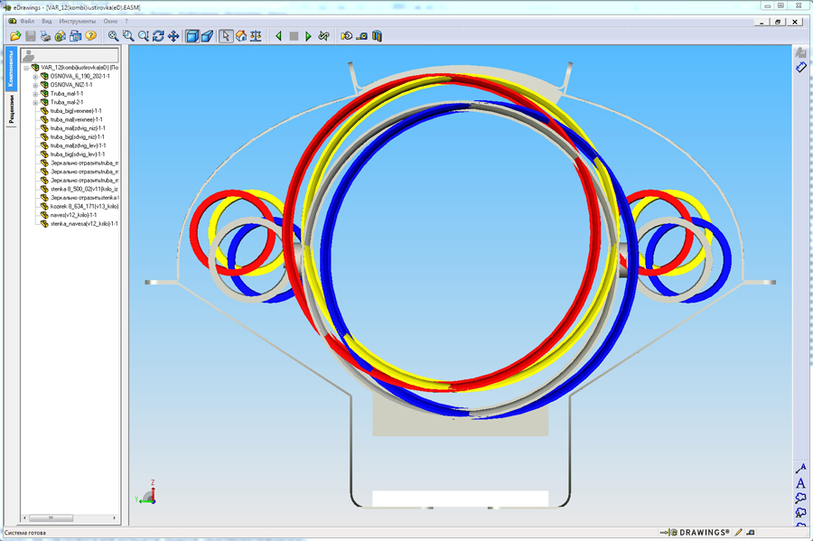Screen dimensions: 813x541
Task: Click the grayed Save disk icon
Action: [x=31, y=36]
